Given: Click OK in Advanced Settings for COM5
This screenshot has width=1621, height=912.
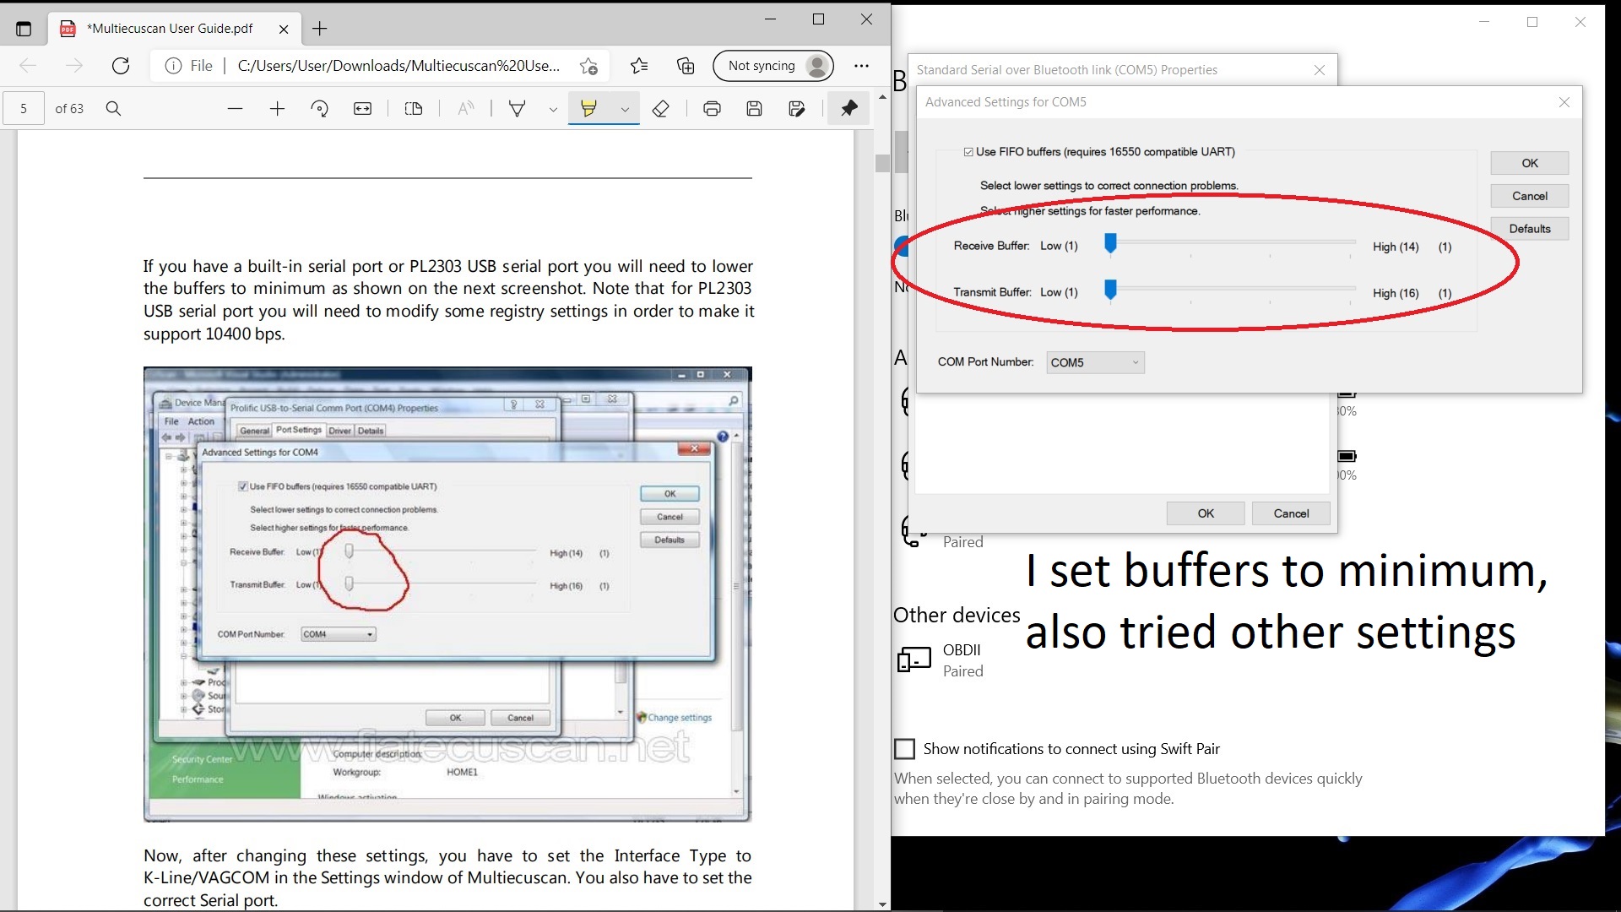Looking at the screenshot, I should [x=1529, y=163].
